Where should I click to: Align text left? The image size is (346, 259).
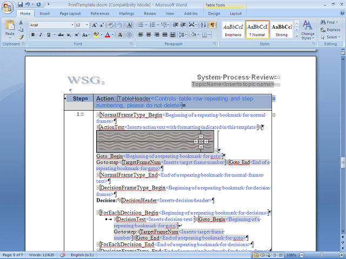click(x=141, y=35)
